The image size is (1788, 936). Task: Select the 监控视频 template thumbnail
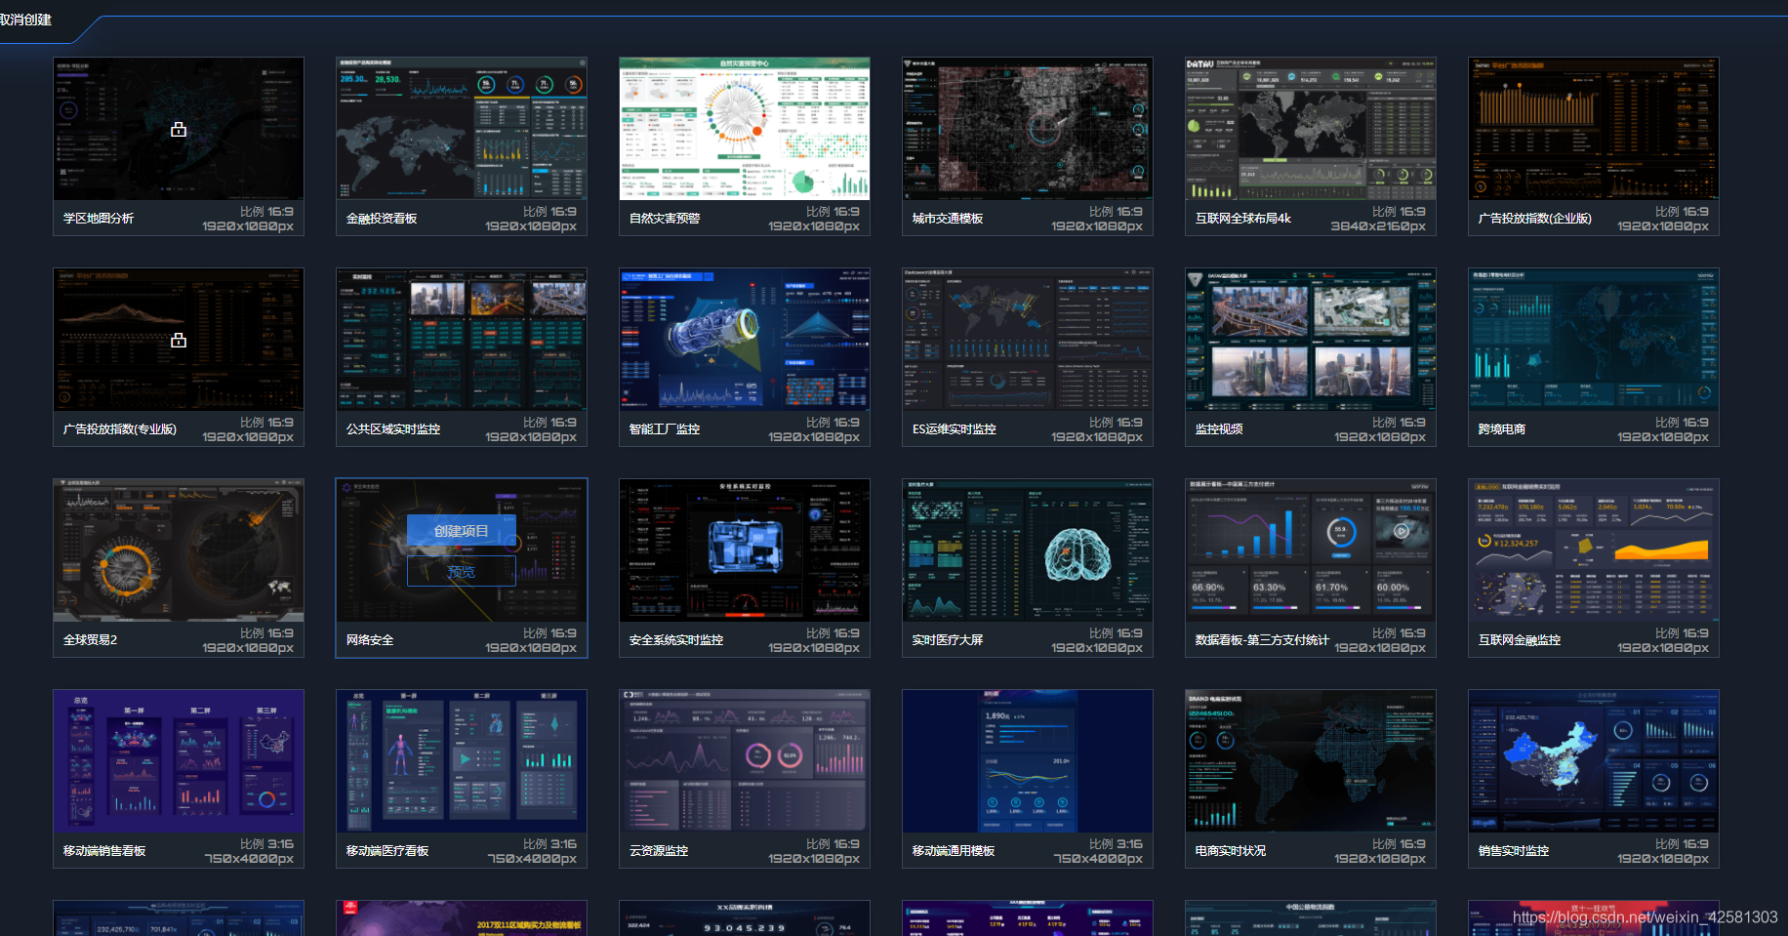coord(1311,340)
